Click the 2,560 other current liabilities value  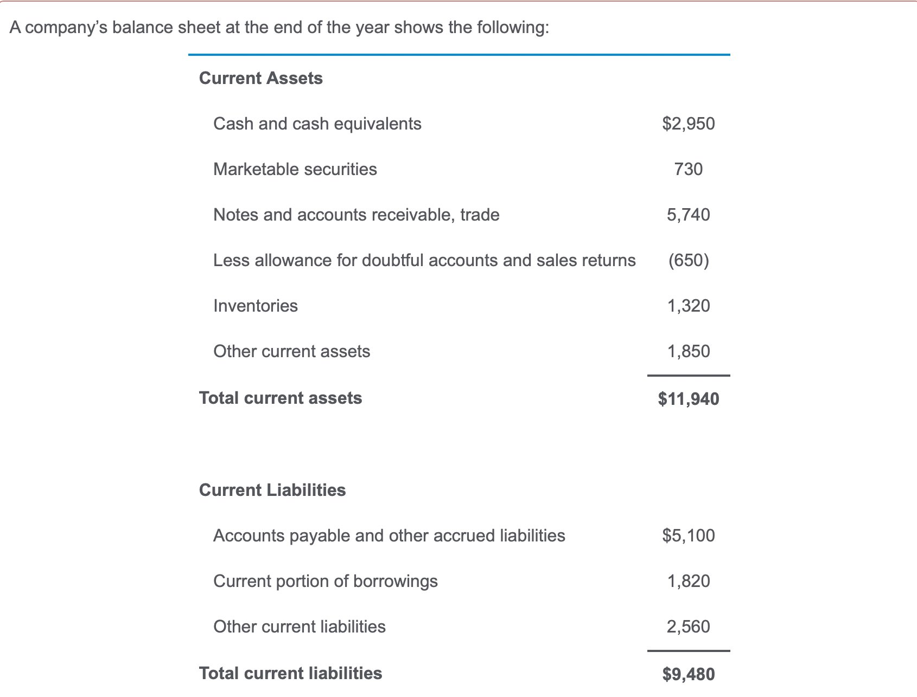689,627
